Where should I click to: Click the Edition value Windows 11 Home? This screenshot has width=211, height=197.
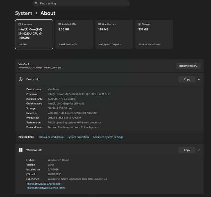[58, 160]
